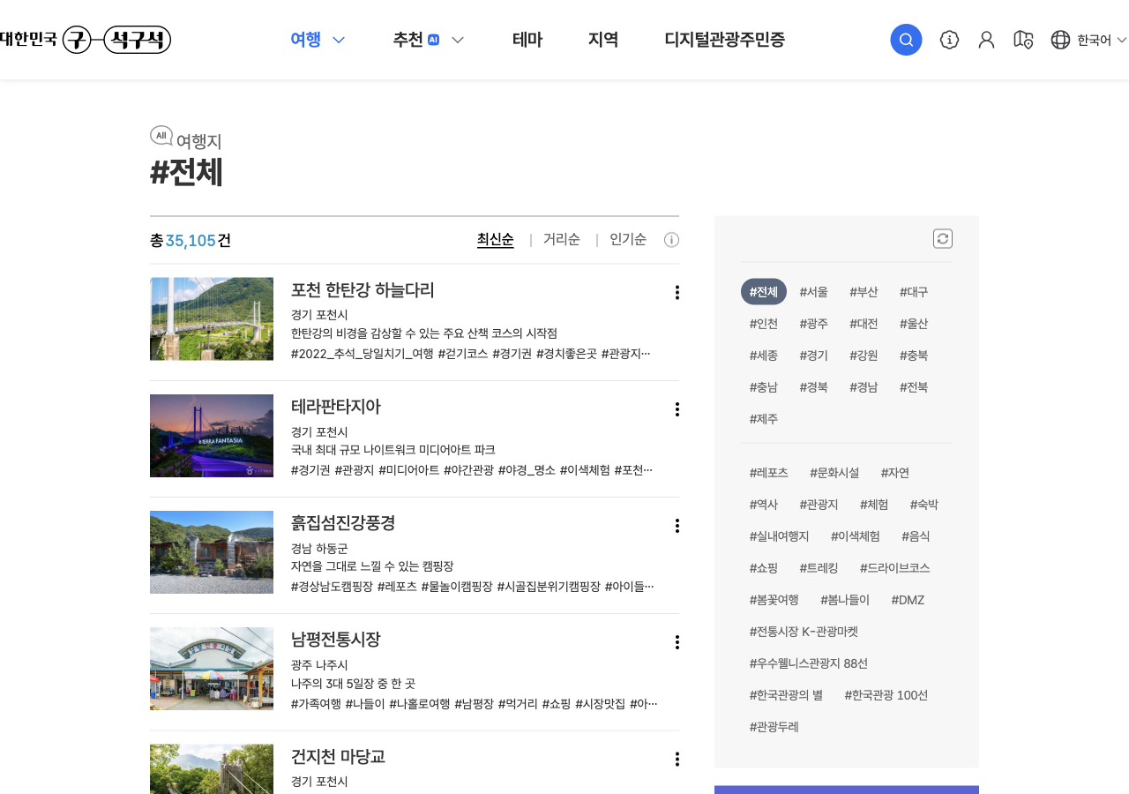Open the user profile icon
The height and width of the screenshot is (794, 1129).
(x=986, y=40)
